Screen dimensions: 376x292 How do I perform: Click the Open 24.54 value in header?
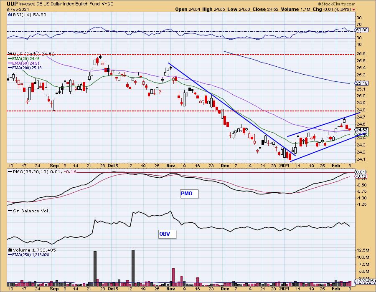(187, 9)
